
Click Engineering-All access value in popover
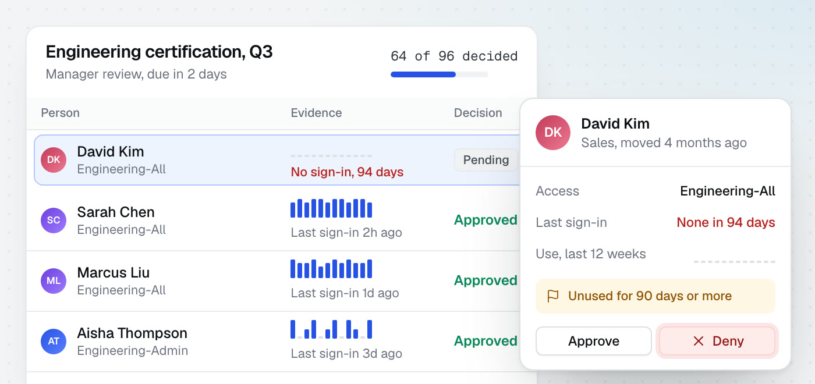point(728,191)
